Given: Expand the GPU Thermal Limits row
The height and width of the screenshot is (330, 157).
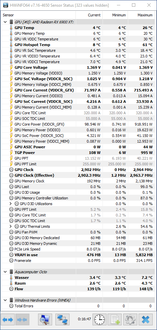Looking at the screenshot, I should [x=11, y=226].
